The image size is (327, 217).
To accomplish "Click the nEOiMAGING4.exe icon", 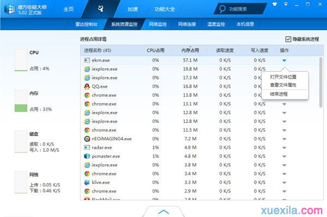I will 87,139.
